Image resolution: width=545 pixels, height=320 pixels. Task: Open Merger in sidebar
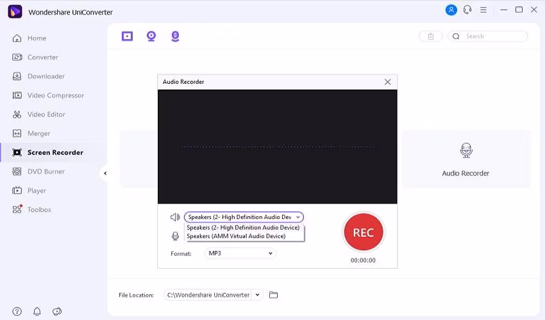pos(38,134)
